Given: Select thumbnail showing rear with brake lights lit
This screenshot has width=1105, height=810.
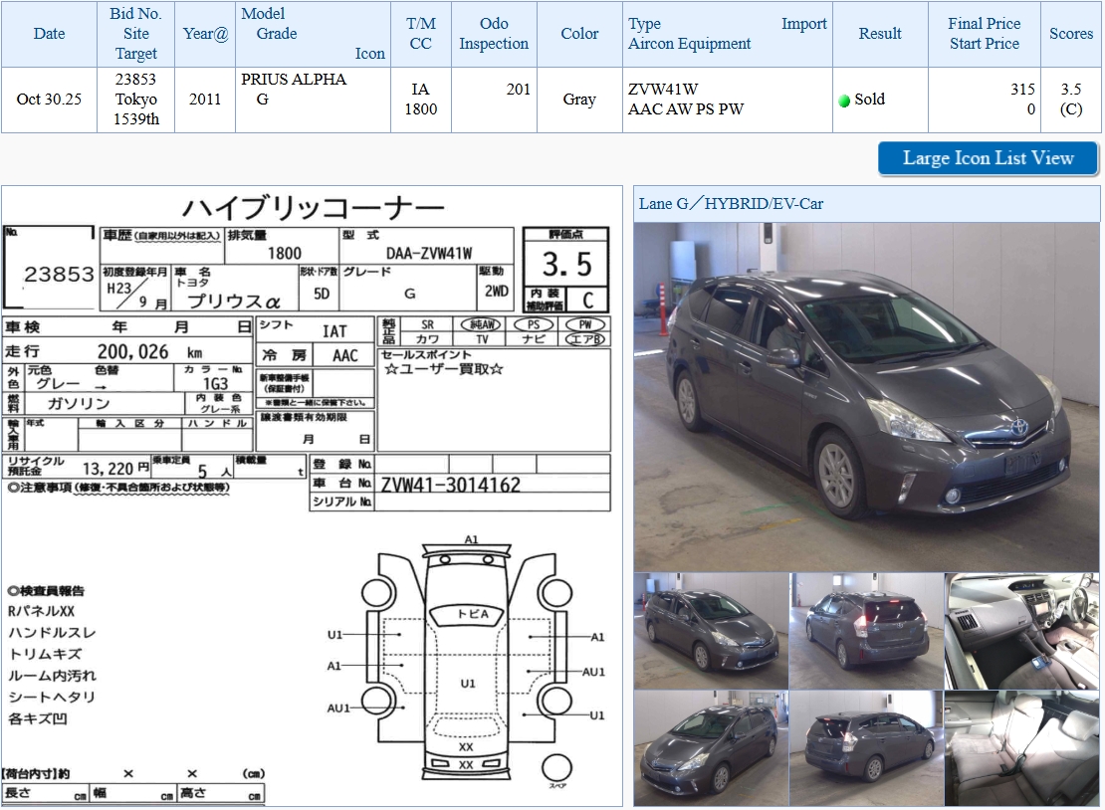Looking at the screenshot, I should (866, 631).
